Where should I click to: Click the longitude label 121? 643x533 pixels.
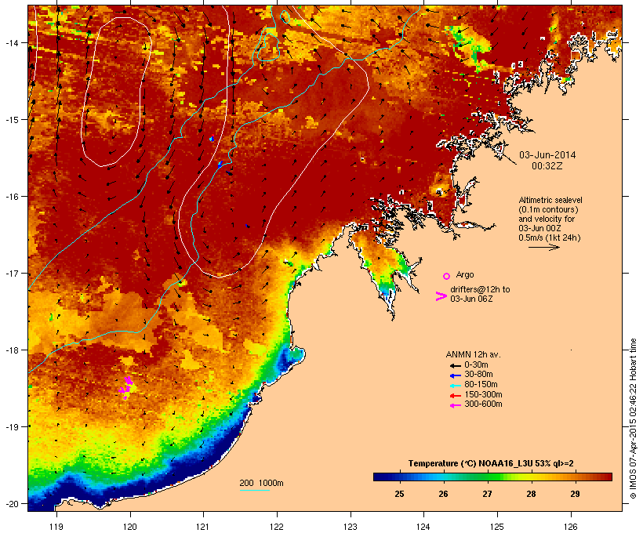click(203, 527)
